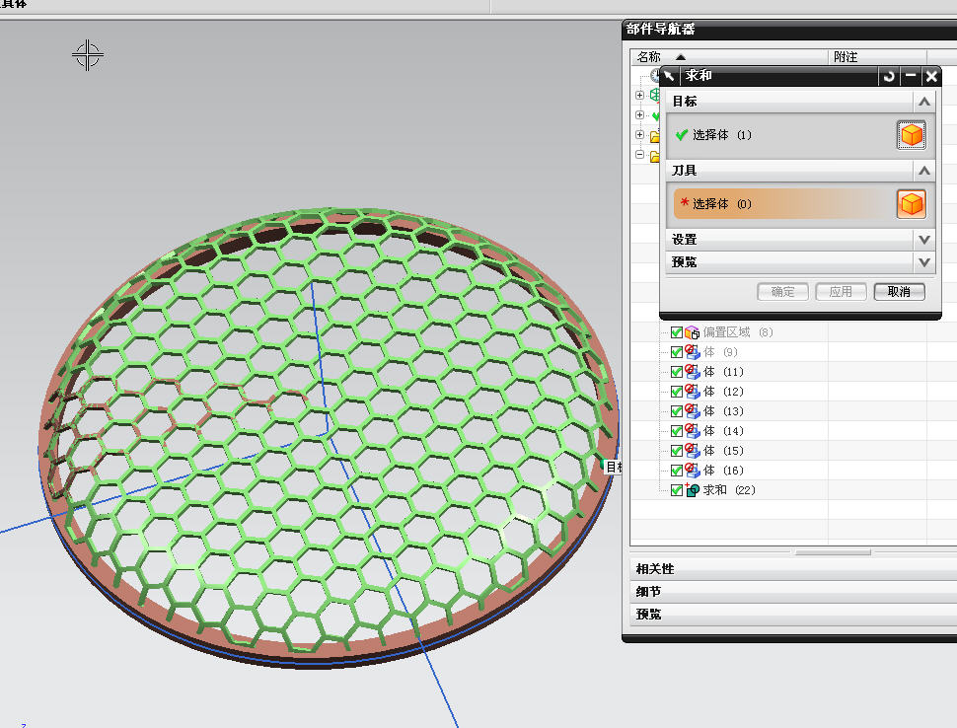This screenshot has width=957, height=728.
Task: Toggle checkbox for 偏置区域 (8)
Action: [676, 332]
